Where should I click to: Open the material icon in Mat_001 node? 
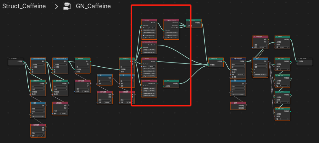[x=277, y=86]
